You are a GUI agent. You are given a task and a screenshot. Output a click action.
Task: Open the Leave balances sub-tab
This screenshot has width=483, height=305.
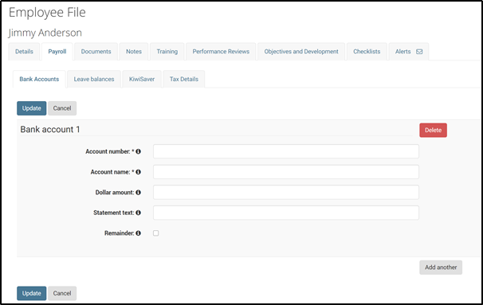click(94, 79)
